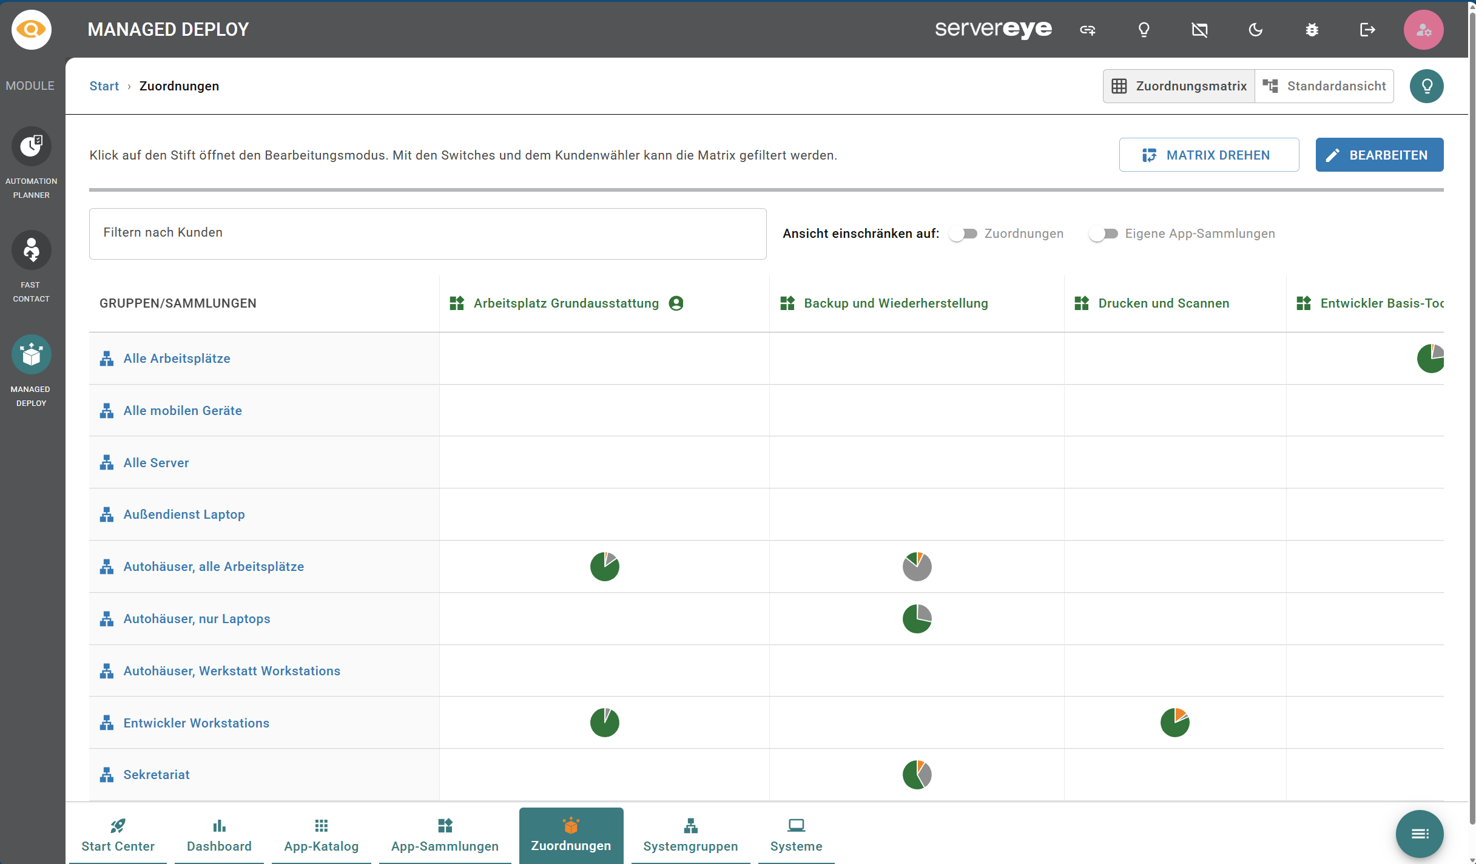
Task: Open the Filtern nach Kunden selector
Action: click(427, 234)
